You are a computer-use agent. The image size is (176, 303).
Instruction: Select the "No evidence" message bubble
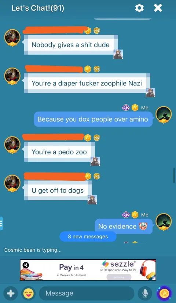[124, 226]
